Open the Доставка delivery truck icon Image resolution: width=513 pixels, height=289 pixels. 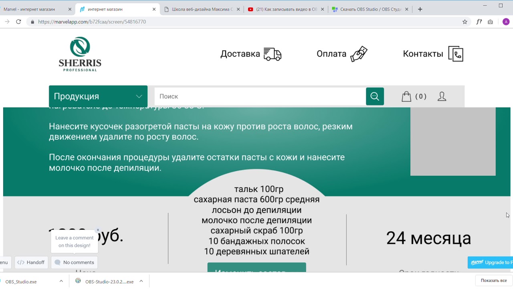coord(273,54)
